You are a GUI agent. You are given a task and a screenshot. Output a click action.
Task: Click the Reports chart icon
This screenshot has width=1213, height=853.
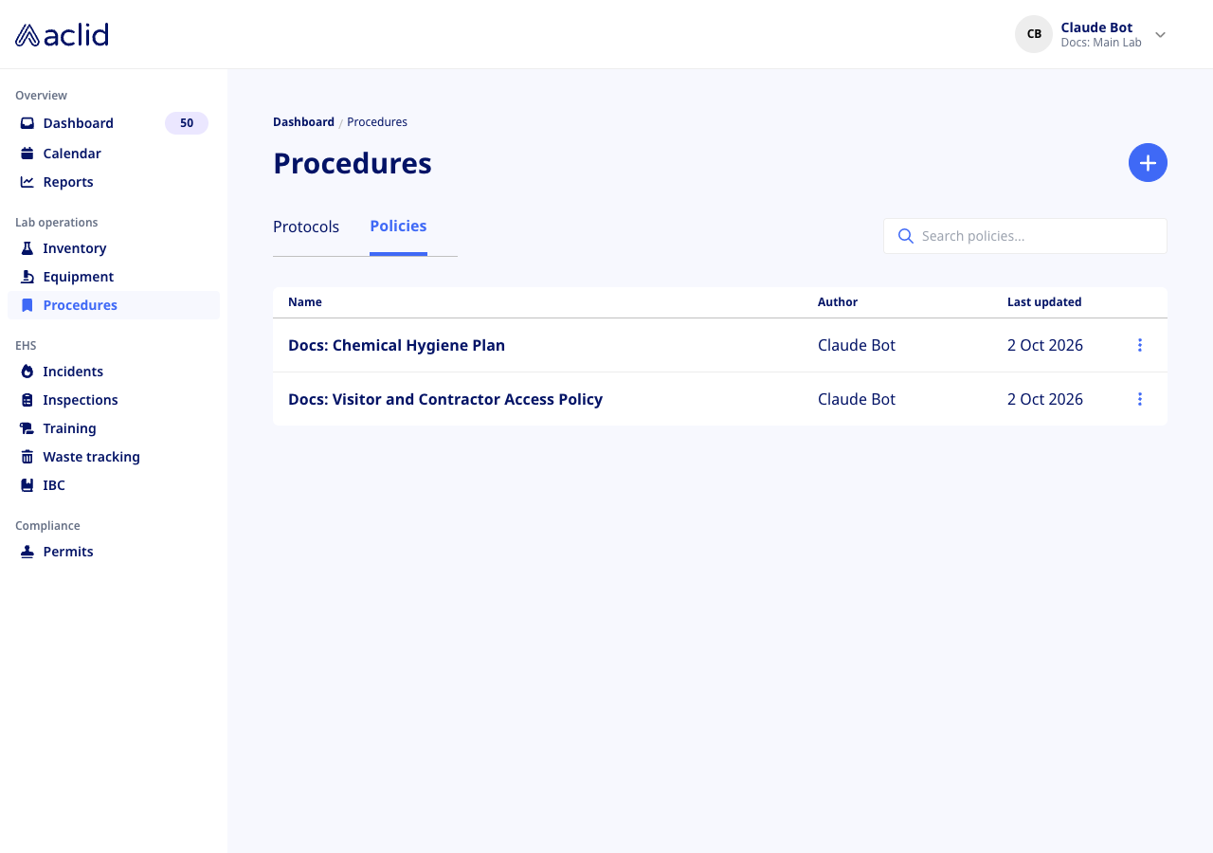27,182
